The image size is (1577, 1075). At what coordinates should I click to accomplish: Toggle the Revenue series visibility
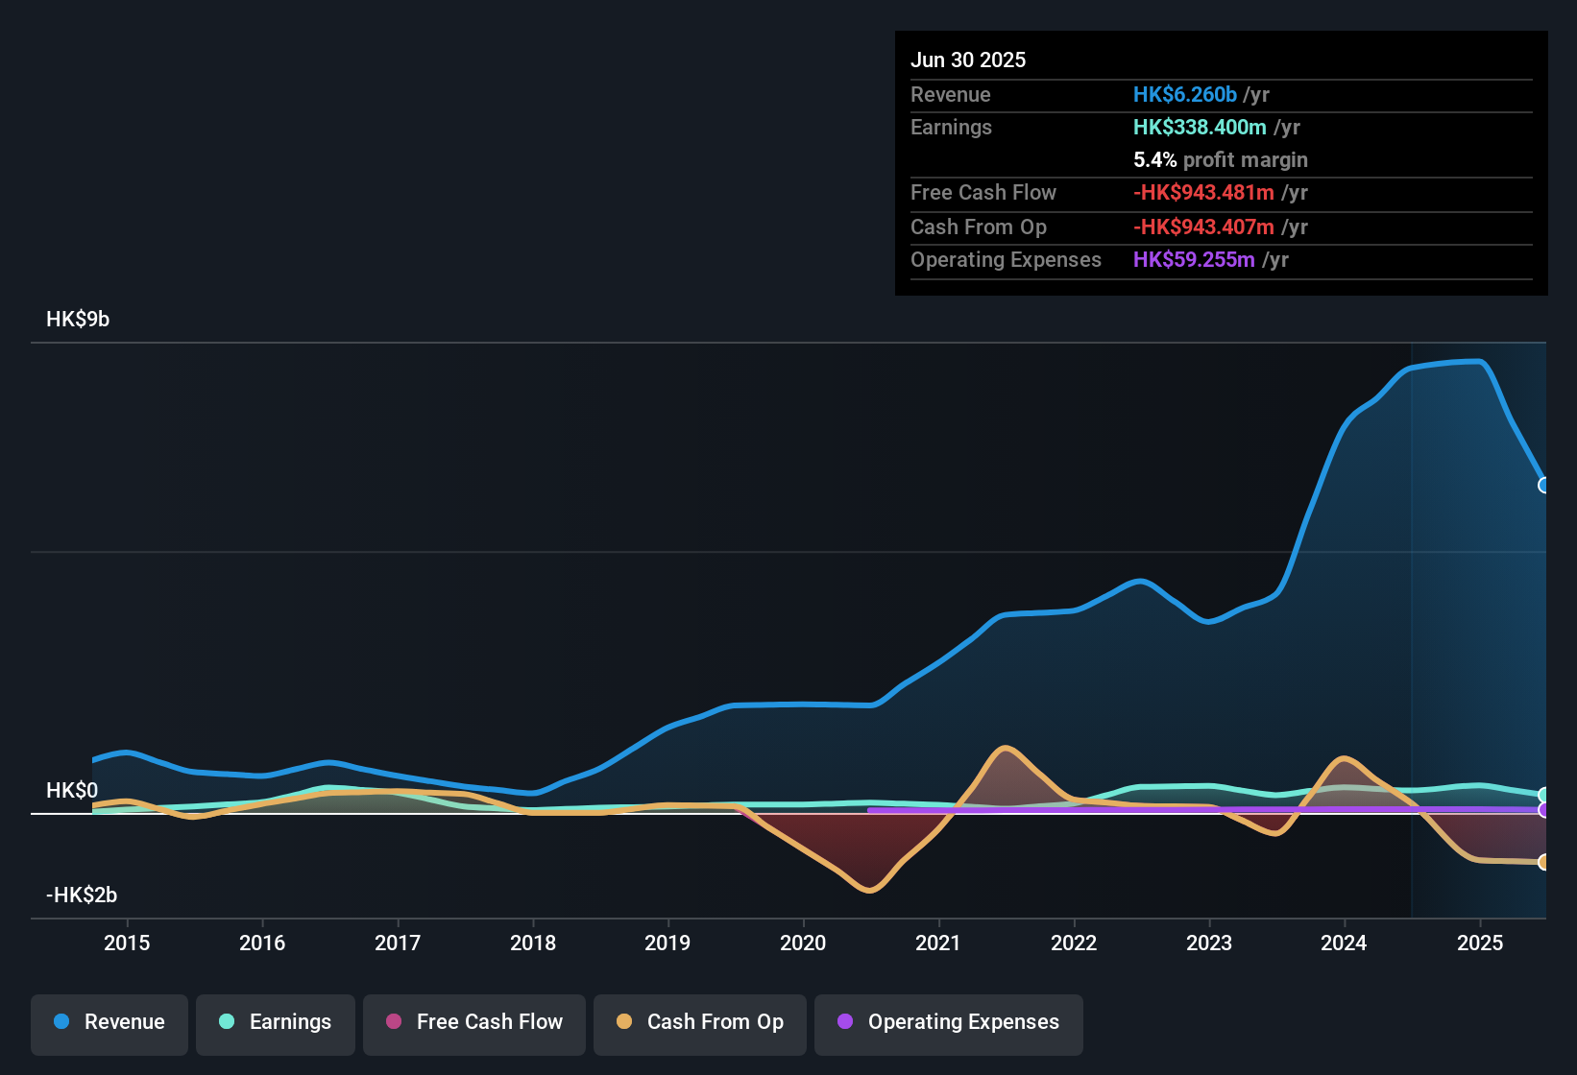[x=109, y=1022]
